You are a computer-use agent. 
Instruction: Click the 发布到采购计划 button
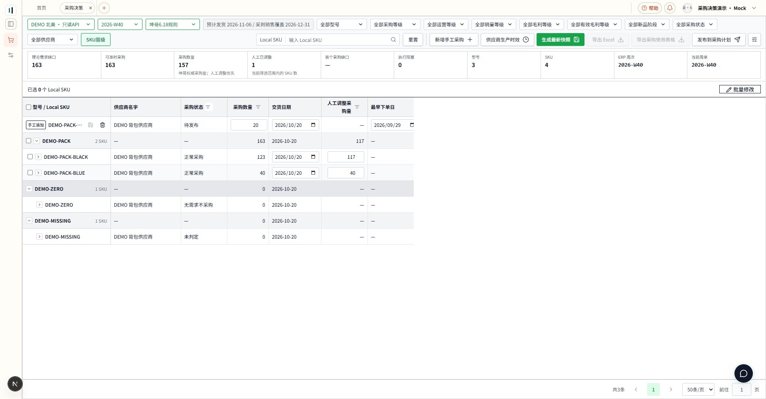(719, 40)
